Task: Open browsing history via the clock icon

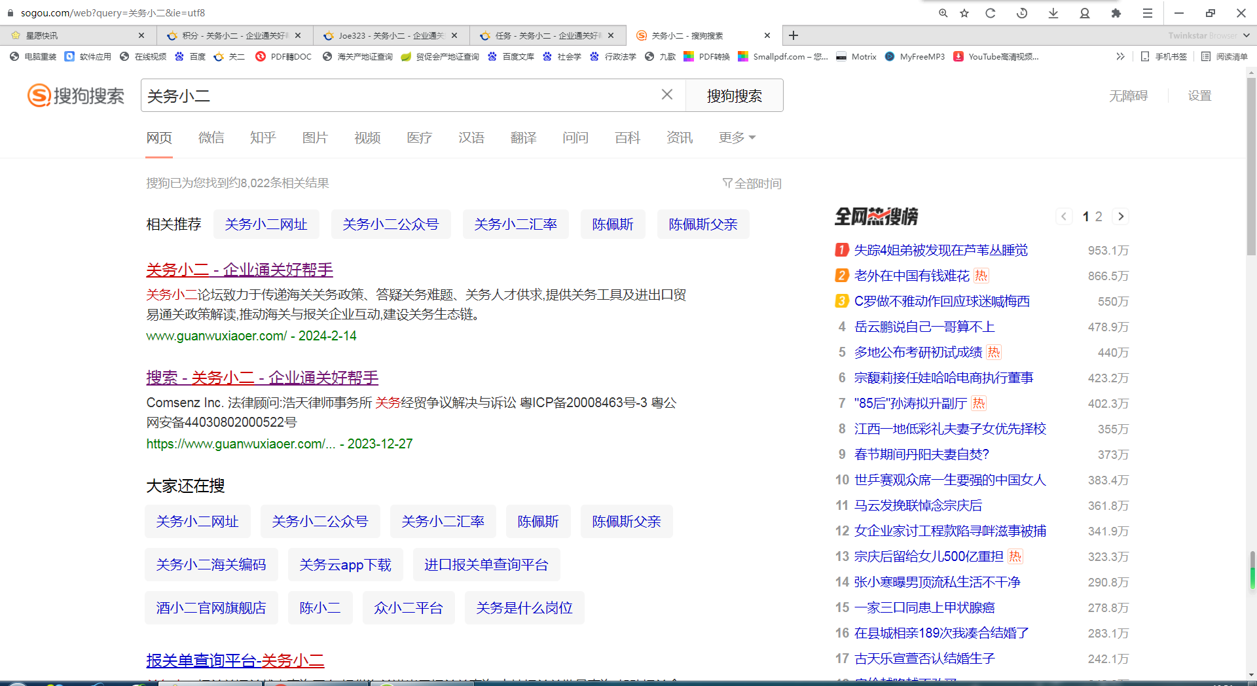Action: (x=1022, y=13)
